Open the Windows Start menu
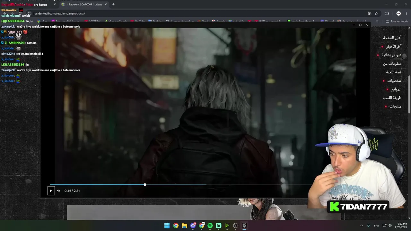Image resolution: width=411 pixels, height=231 pixels. 167,226
